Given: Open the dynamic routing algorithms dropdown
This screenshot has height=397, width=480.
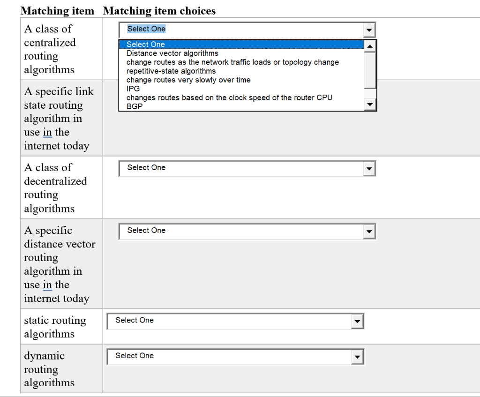Looking at the screenshot, I should (x=235, y=357).
